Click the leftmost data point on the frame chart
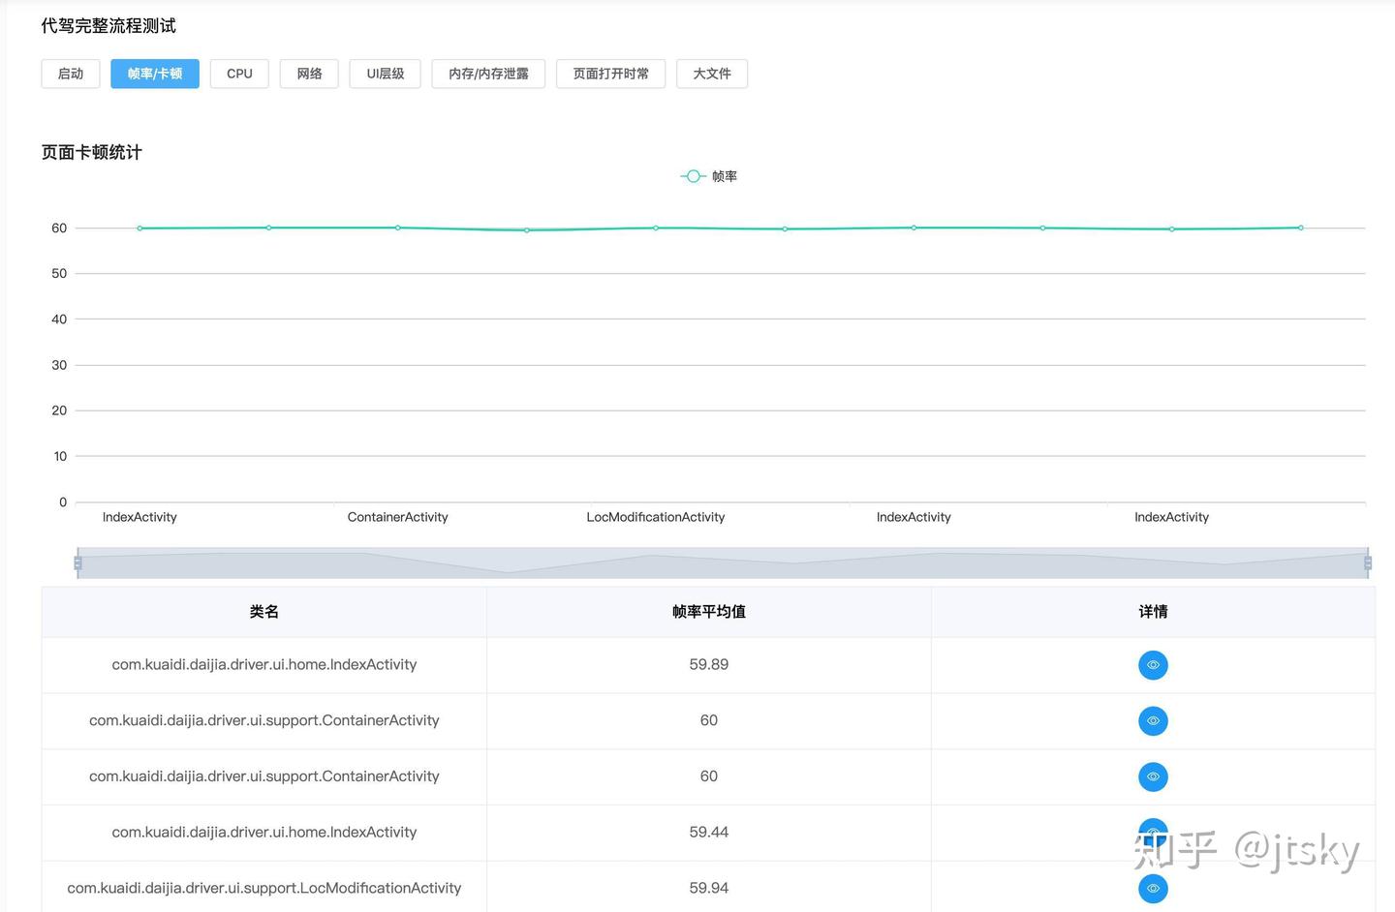Viewport: 1395px width, 912px height. coord(139,228)
